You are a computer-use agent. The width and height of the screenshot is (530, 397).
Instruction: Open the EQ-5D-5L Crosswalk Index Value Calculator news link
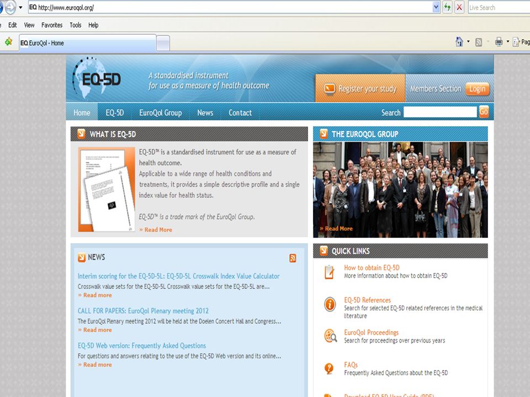(x=178, y=276)
